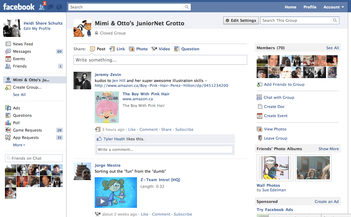Click the Leave Group door icon
The image size is (351, 217).
pos(260,138)
